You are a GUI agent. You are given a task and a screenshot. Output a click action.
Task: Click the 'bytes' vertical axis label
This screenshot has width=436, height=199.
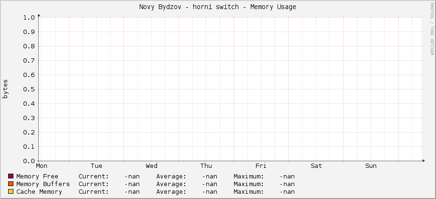(x=5, y=89)
